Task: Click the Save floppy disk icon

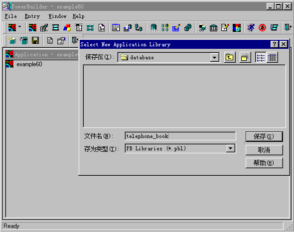Action: click(35, 40)
